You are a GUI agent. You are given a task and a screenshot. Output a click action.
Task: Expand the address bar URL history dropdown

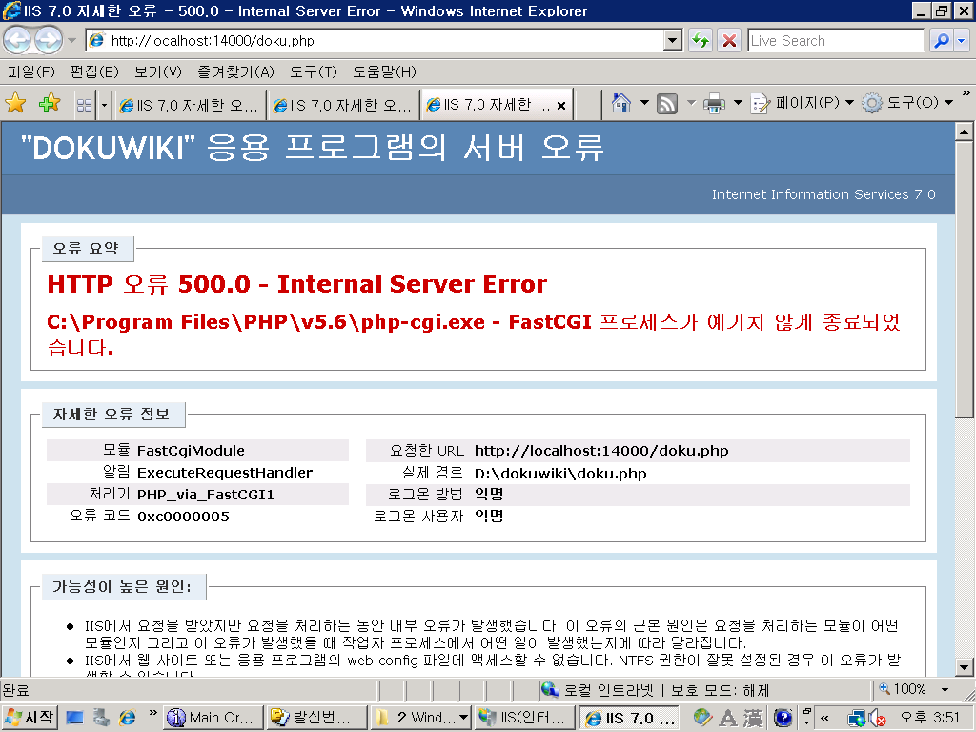[673, 40]
